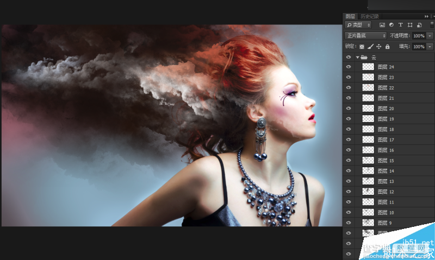Hide 图层 19 with eye icon
Image resolution: width=435 pixels, height=260 pixels.
(349, 119)
